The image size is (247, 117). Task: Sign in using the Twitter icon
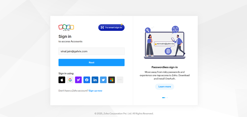point(103,80)
